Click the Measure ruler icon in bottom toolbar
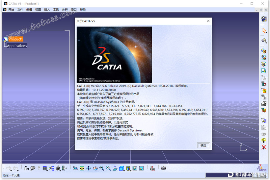This screenshot has height=180, width=270. click(152, 168)
